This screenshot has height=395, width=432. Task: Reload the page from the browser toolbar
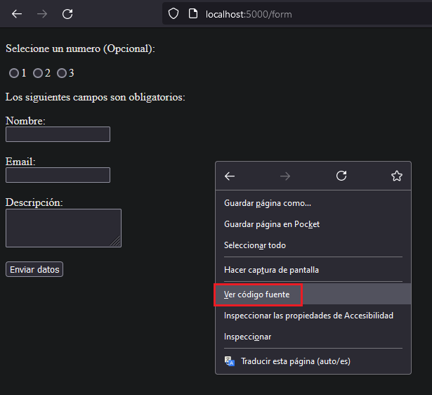[x=67, y=14]
